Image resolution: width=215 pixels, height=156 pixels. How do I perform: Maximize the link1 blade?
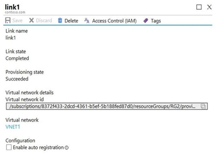pos(199,7)
